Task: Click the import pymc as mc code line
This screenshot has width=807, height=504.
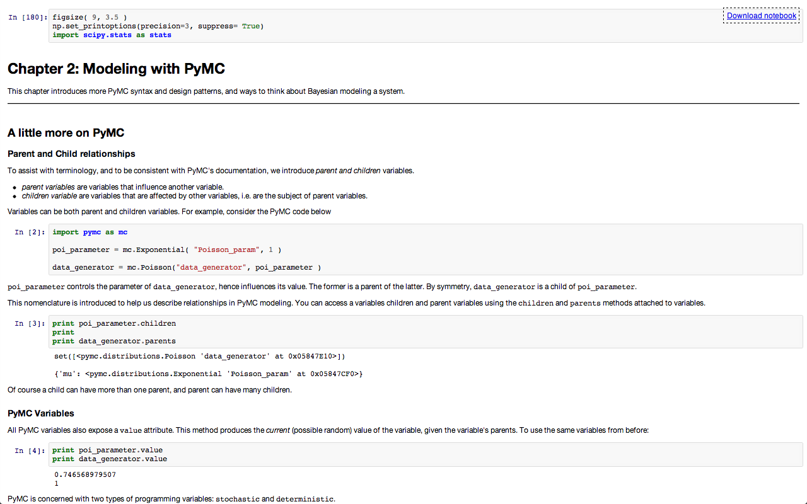Action: tap(90, 232)
